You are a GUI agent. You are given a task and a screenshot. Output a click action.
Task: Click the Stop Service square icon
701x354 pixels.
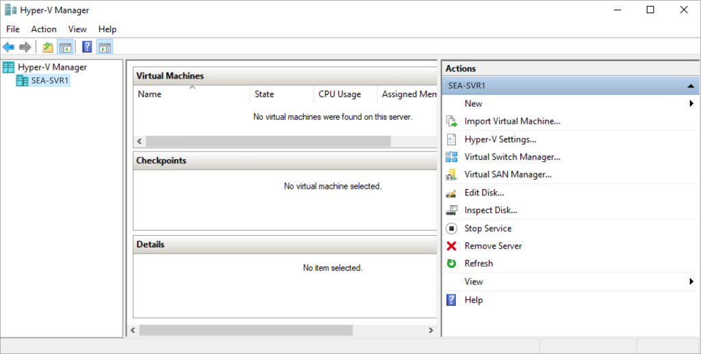point(452,228)
